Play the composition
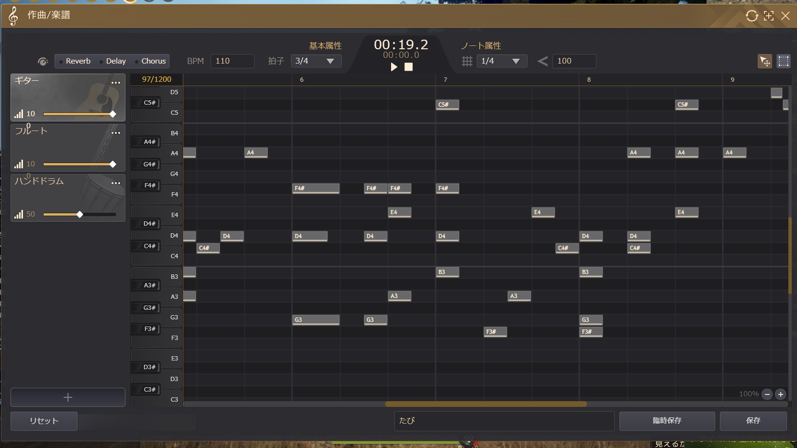The height and width of the screenshot is (448, 797). [394, 67]
